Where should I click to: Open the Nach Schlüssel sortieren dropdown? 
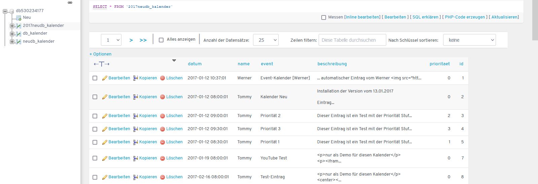[469, 40]
